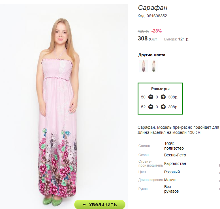Decrease quantity for size 52

click(x=151, y=107)
